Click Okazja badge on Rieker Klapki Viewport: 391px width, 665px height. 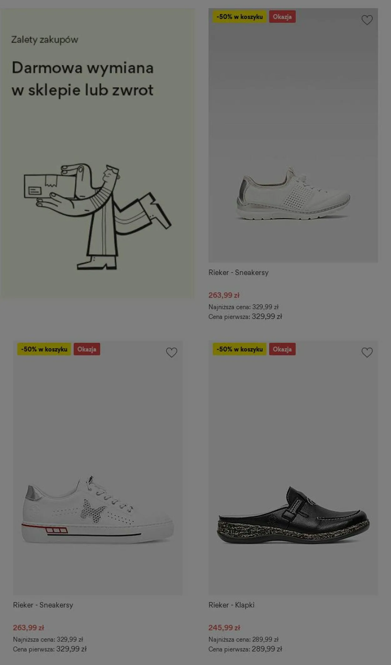coord(282,349)
